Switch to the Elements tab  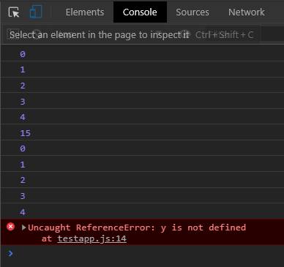(85, 12)
